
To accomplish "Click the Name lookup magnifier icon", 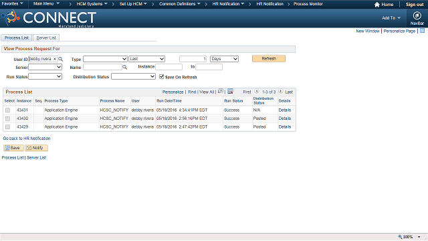I will pyautogui.click(x=125, y=67).
